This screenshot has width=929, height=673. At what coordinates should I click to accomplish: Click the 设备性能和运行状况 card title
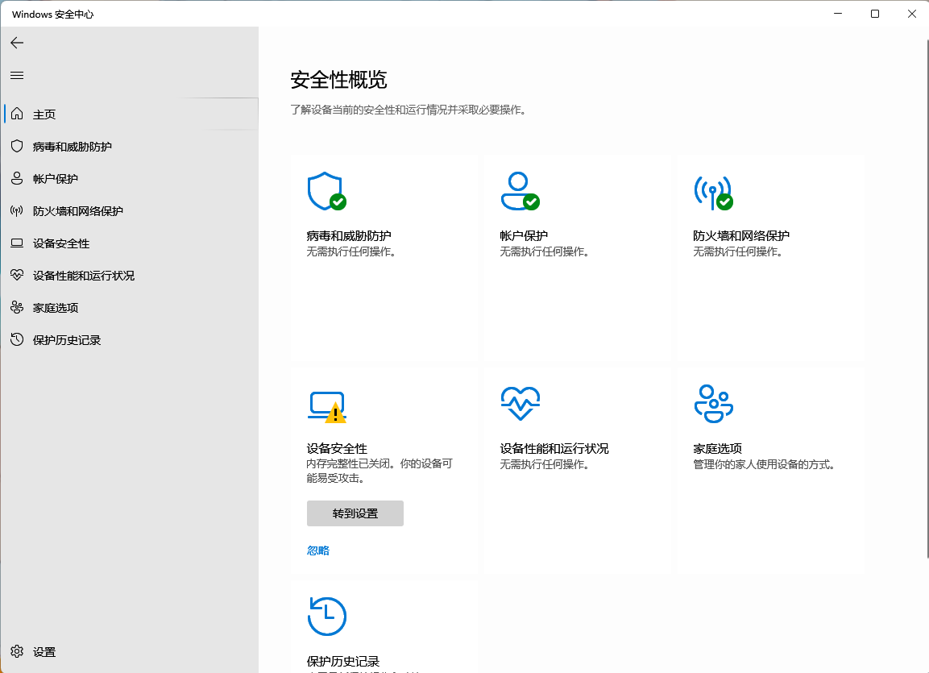tap(554, 448)
